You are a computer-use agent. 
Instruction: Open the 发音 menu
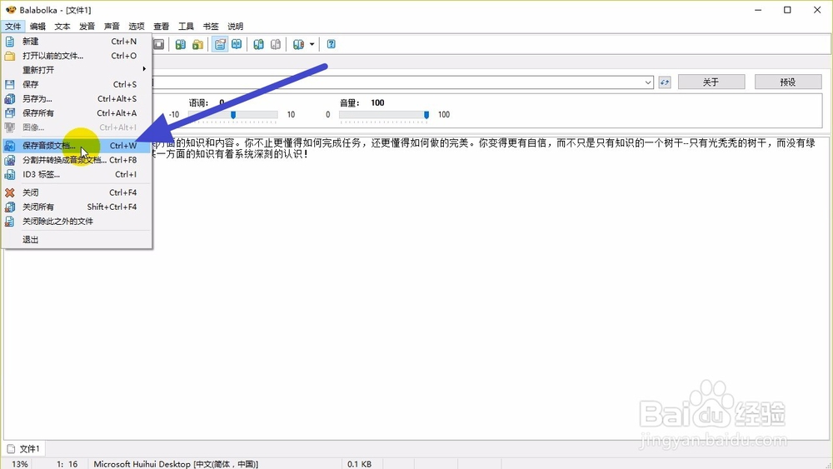[87, 26]
